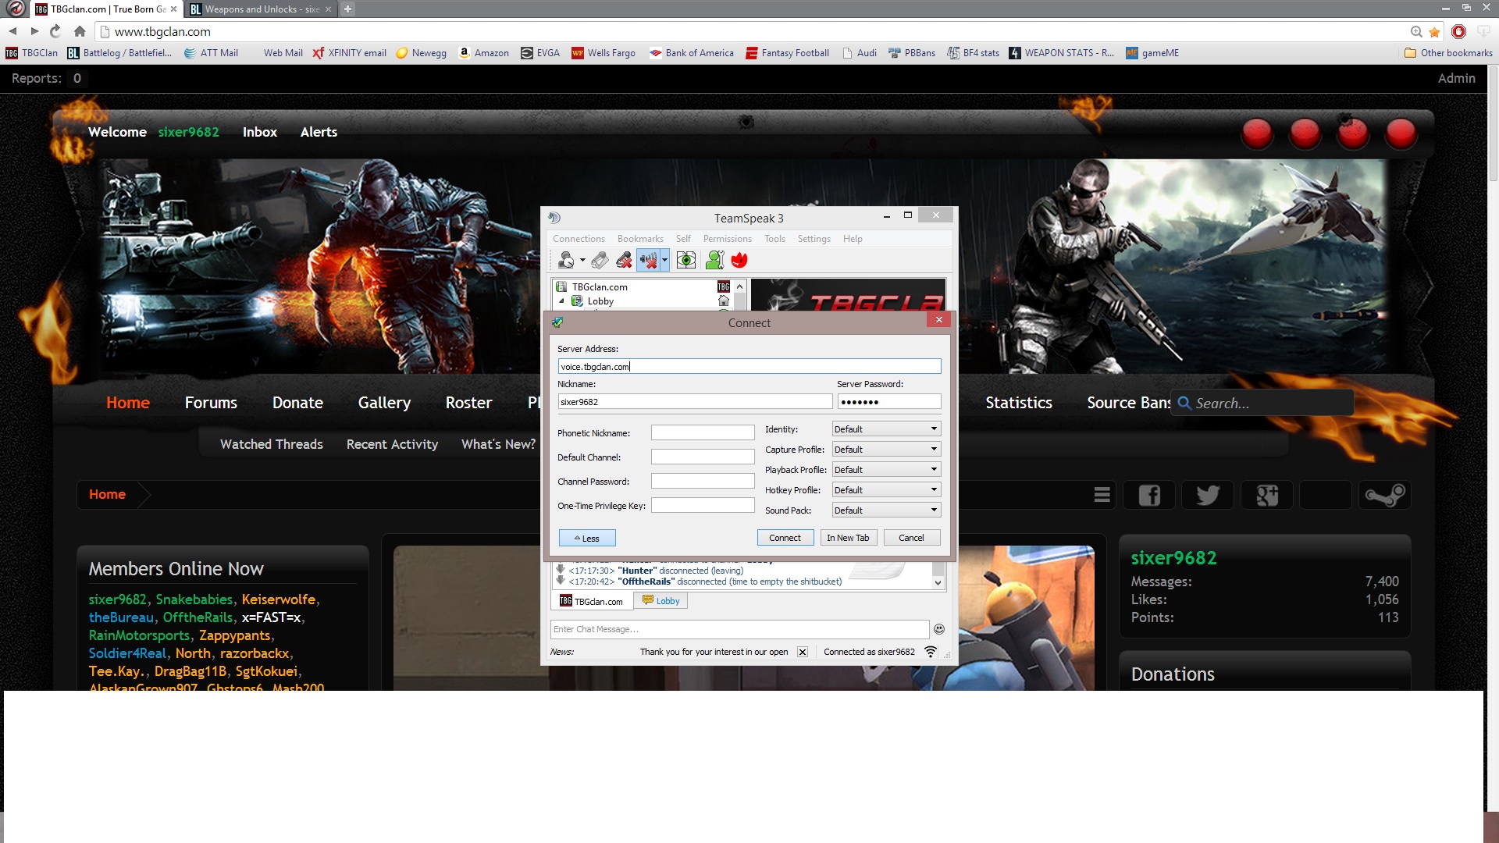Open the contacts wrench-user icon
The image size is (1499, 843).
714,261
